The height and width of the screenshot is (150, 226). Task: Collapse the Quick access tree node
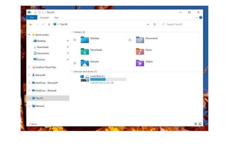click(x=29, y=35)
